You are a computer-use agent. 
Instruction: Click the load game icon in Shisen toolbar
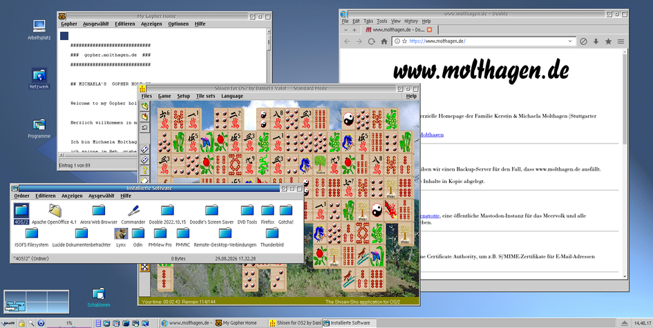coord(144,106)
